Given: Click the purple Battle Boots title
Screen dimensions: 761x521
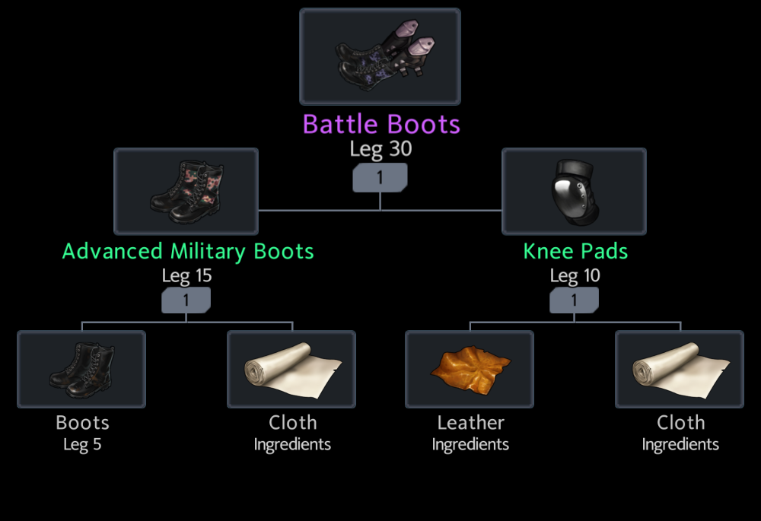Looking at the screenshot, I should pyautogui.click(x=381, y=124).
